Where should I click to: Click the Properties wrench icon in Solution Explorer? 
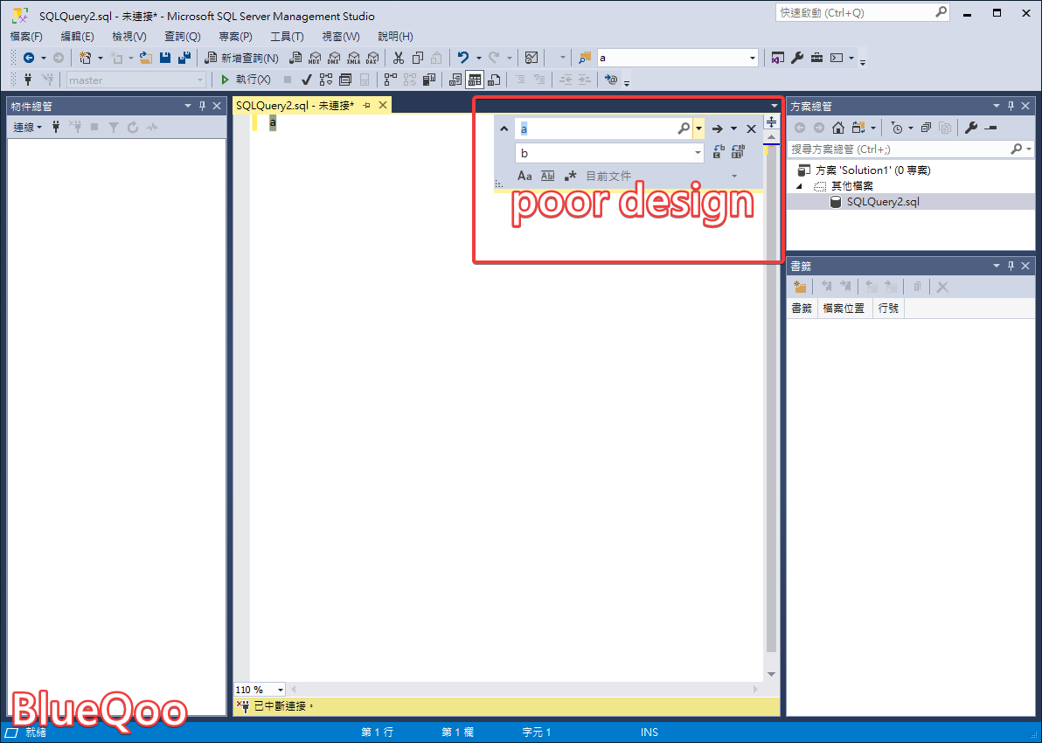[x=970, y=128]
